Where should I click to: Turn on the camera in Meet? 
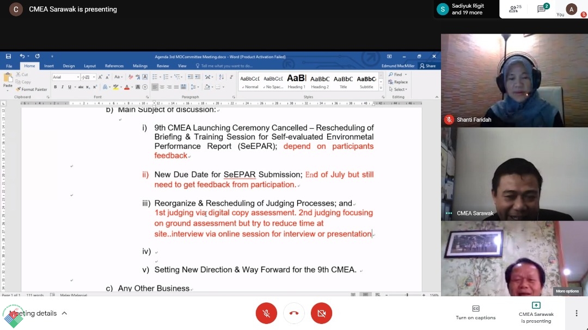pos(321,313)
